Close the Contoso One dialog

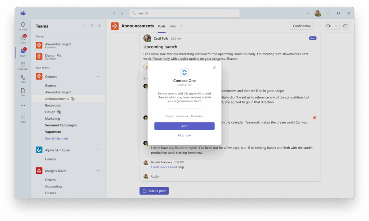[214, 68]
